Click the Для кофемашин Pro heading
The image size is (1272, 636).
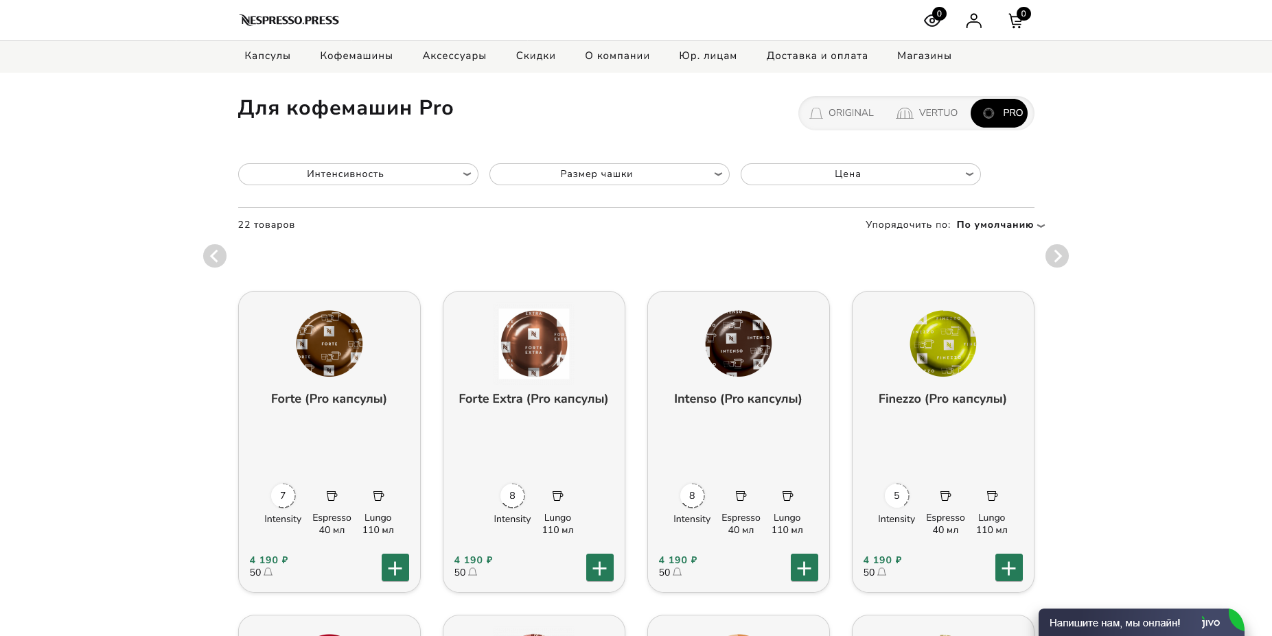click(x=345, y=108)
